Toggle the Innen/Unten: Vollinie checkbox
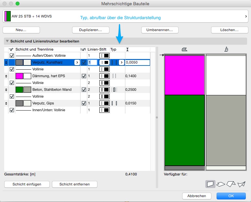 click(x=12, y=110)
